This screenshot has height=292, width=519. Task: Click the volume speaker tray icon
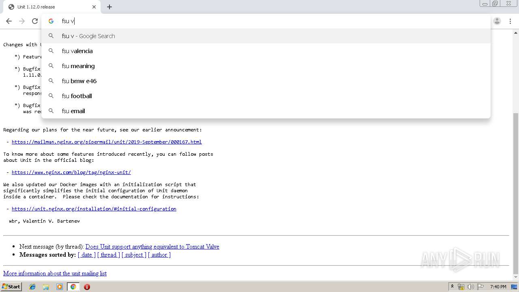(471, 287)
